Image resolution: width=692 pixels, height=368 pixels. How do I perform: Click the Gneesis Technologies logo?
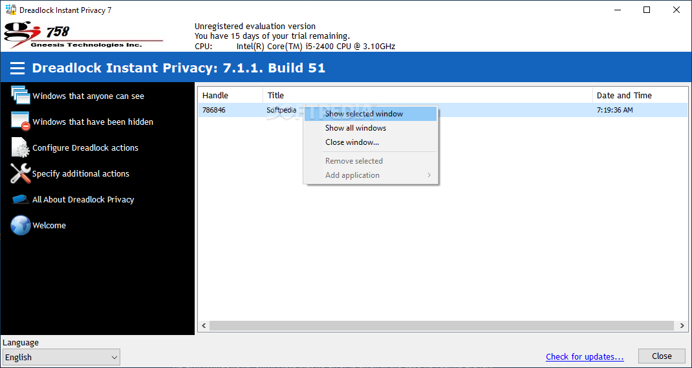click(x=83, y=36)
